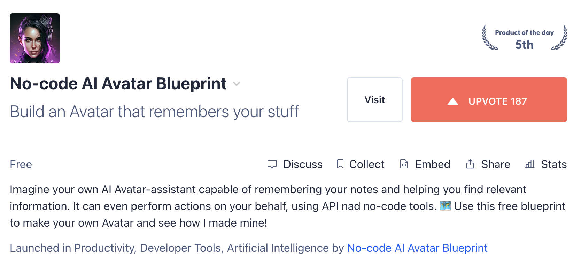Click the UPVOTE 187 label text
Viewport: 581px width, 272px height.
click(x=497, y=101)
